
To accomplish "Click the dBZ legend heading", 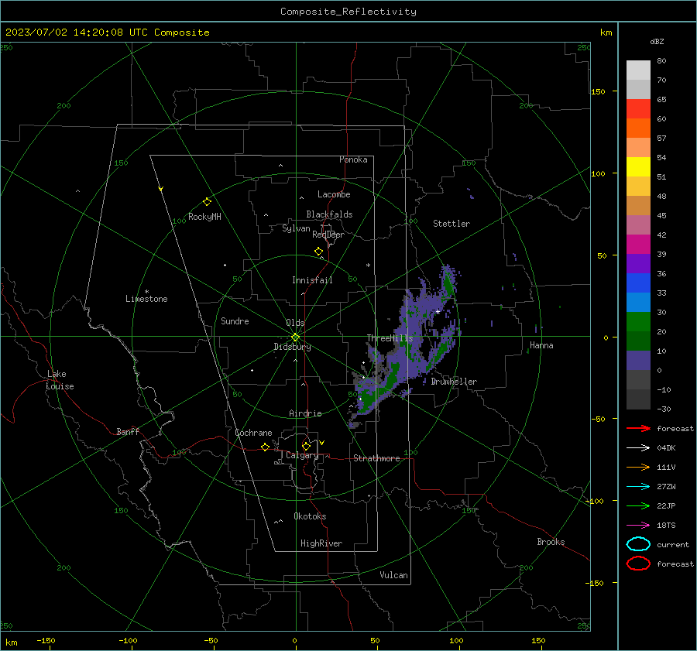I will (657, 41).
